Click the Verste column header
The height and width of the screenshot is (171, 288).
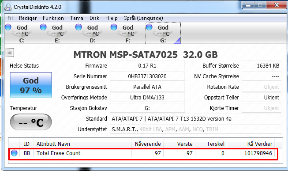179,144
